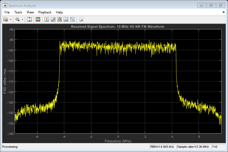Click the dock arrow beside the menu bar
The width and height of the screenshot is (228, 152).
pos(223,12)
